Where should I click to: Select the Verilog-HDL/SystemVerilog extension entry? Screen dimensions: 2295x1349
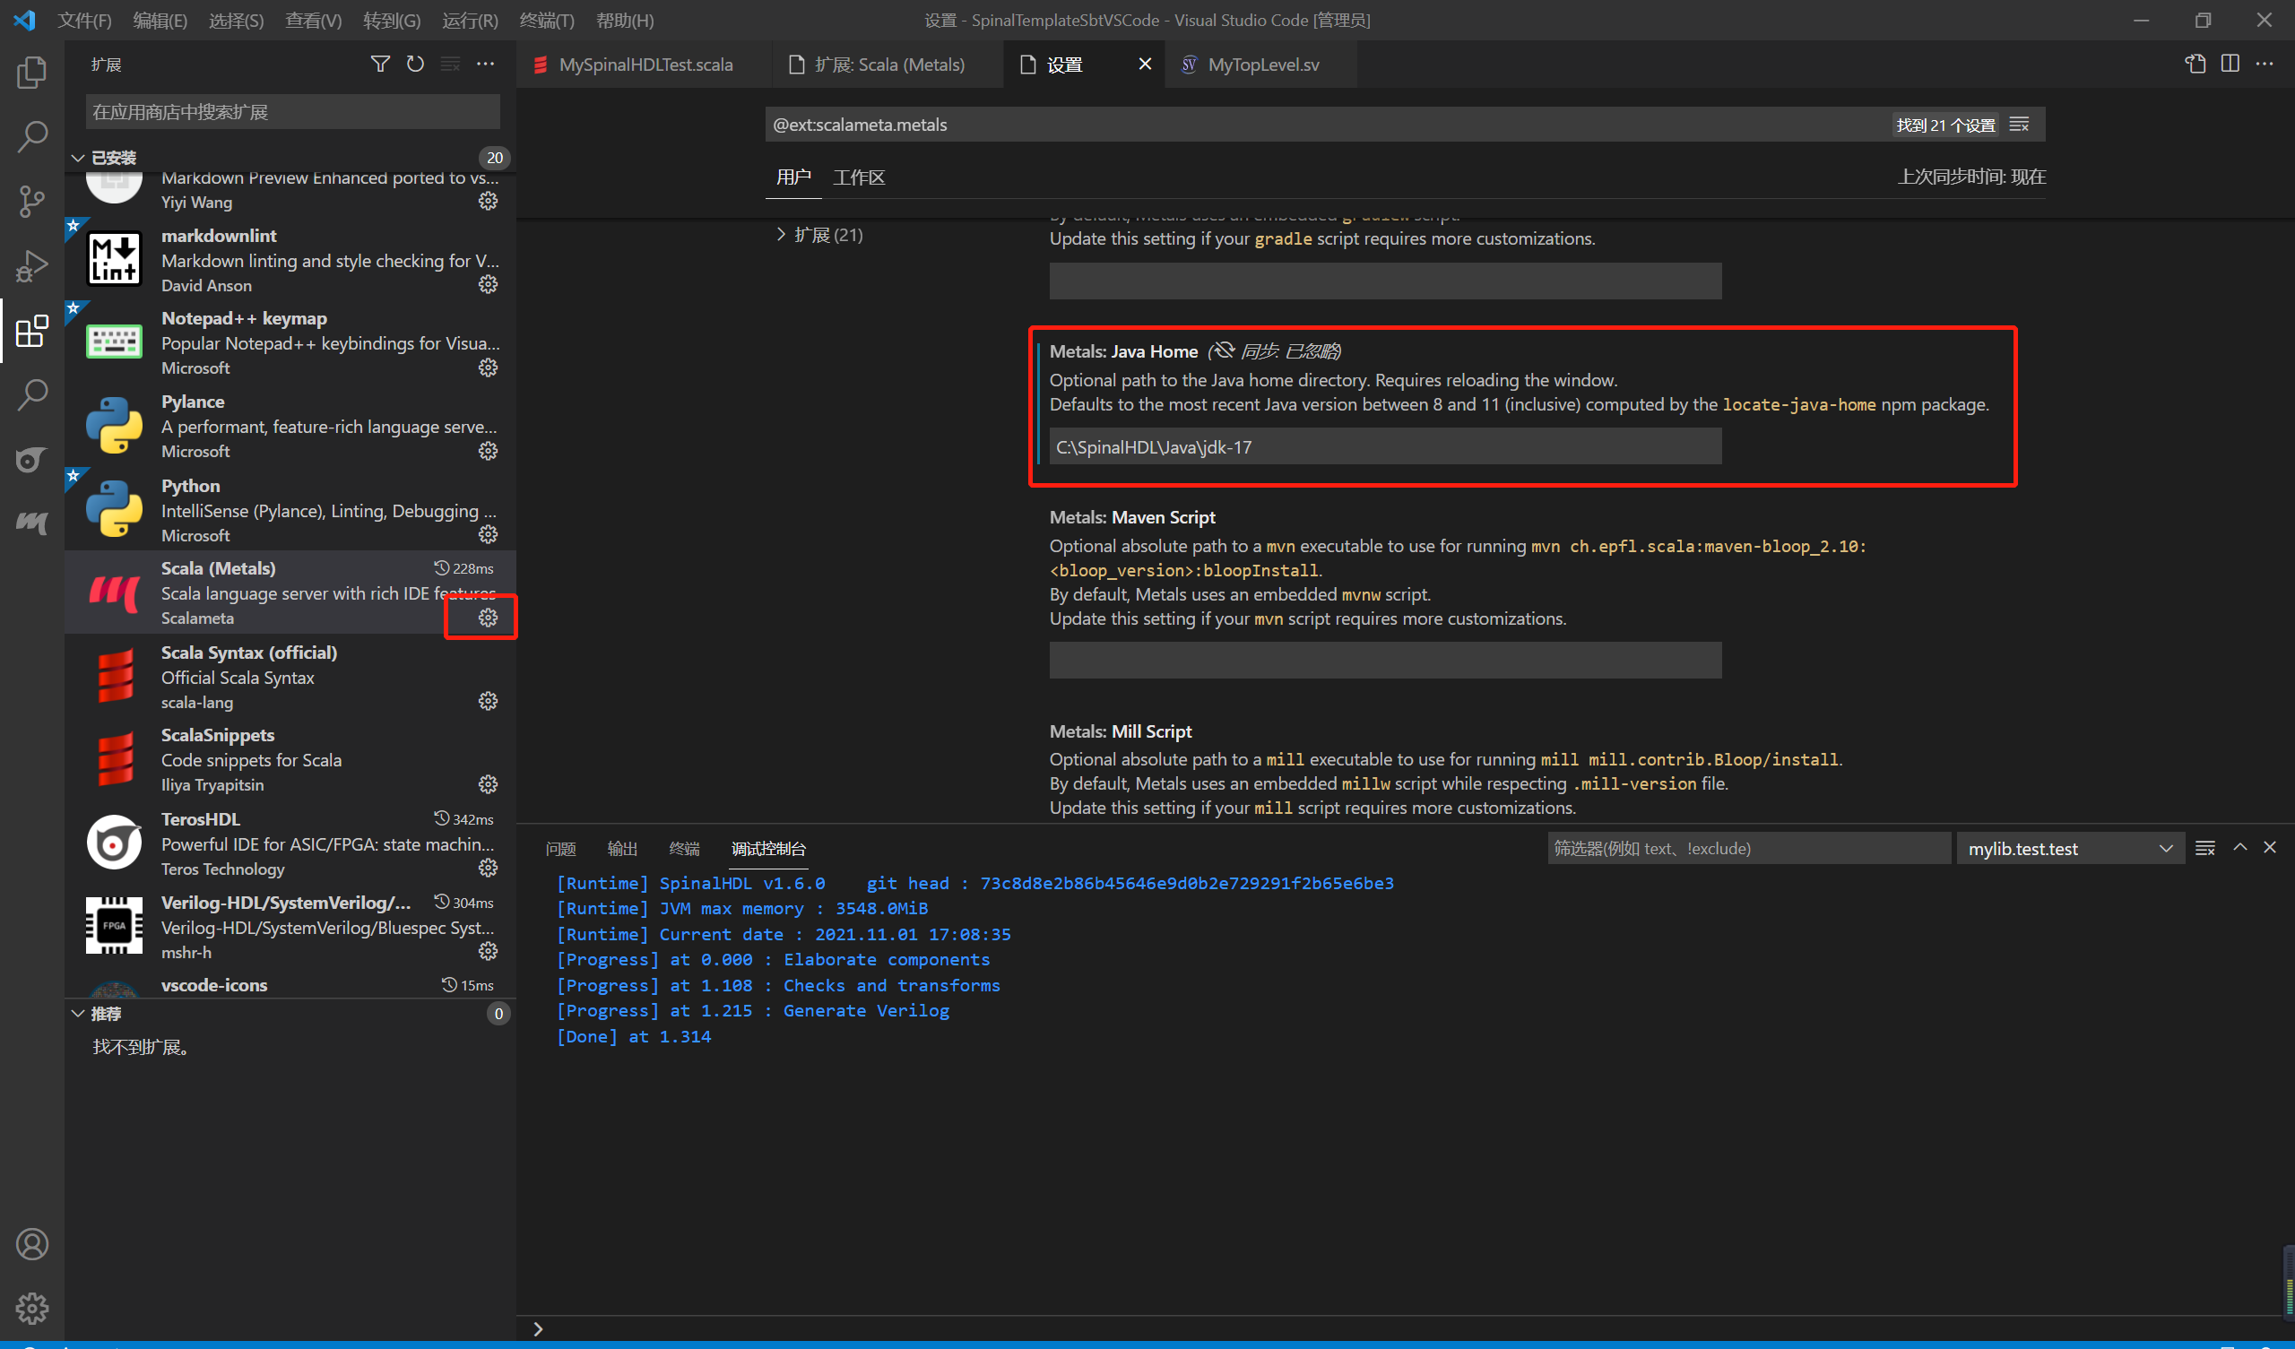coord(290,926)
